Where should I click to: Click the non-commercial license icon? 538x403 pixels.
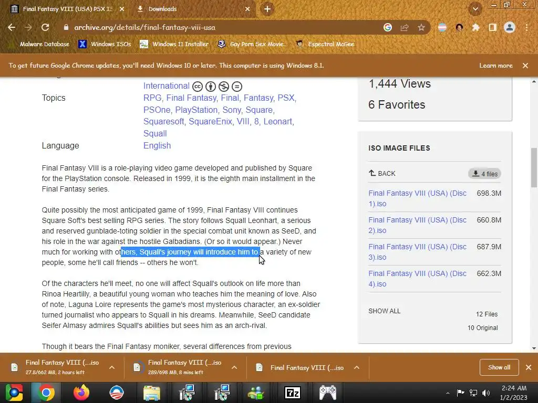(224, 87)
